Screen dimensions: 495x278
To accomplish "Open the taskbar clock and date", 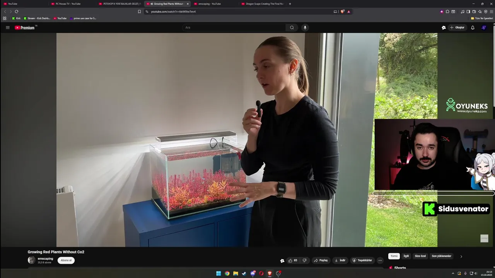I will click(486, 273).
